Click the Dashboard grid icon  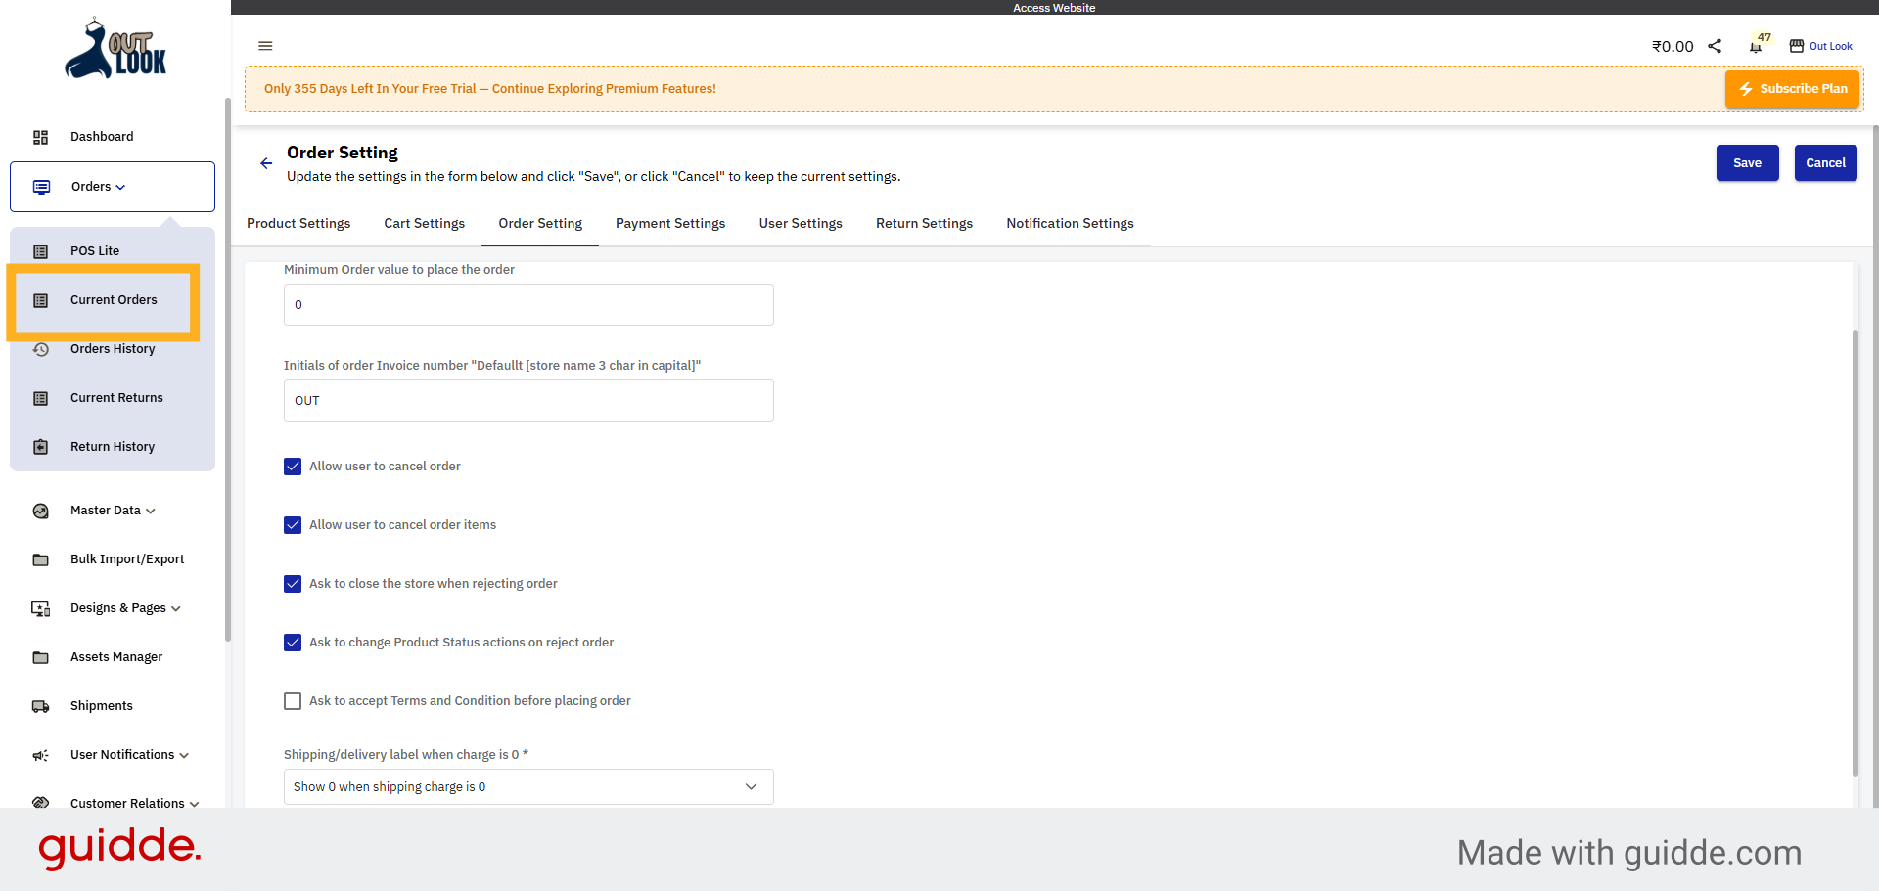[x=40, y=137]
